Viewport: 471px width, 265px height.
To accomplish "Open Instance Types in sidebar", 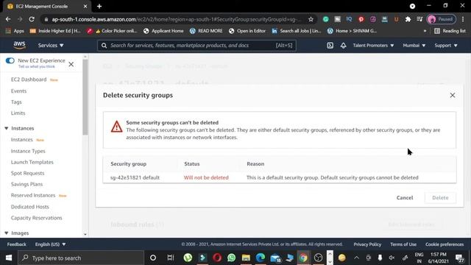I will (x=28, y=151).
